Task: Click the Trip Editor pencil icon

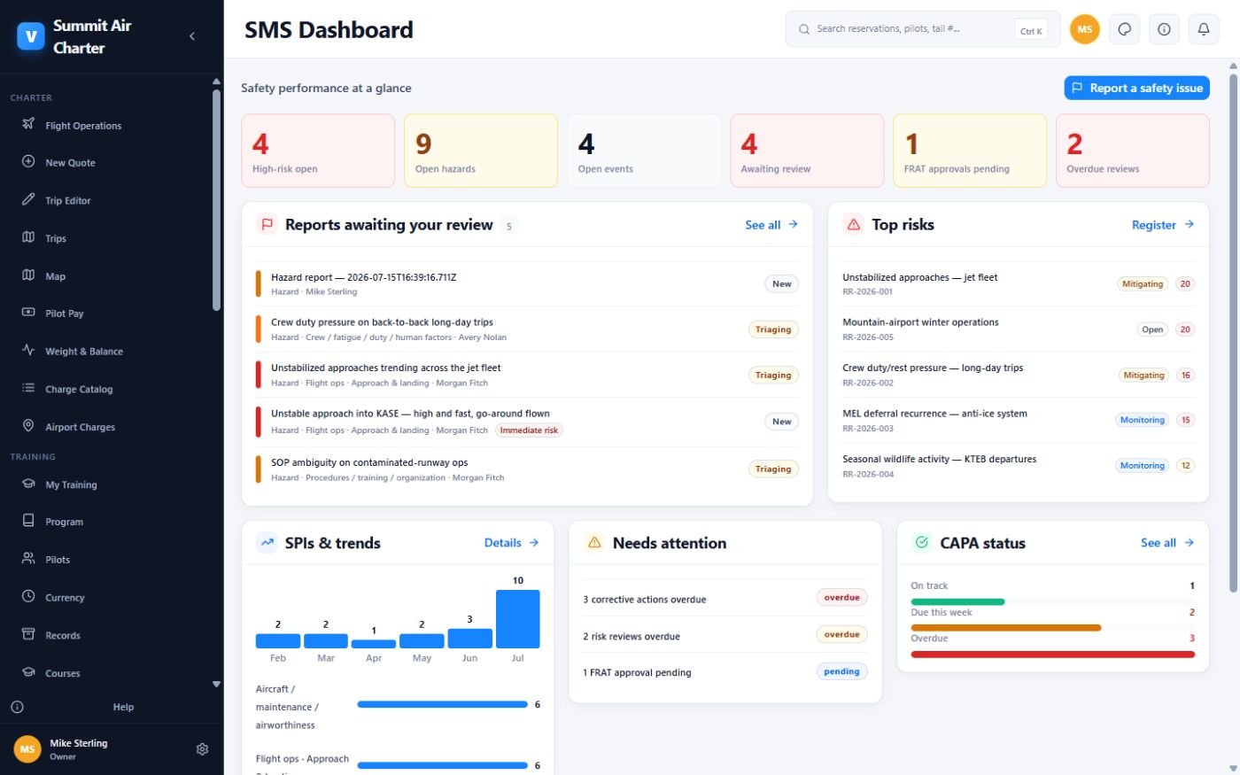Action: coord(28,200)
